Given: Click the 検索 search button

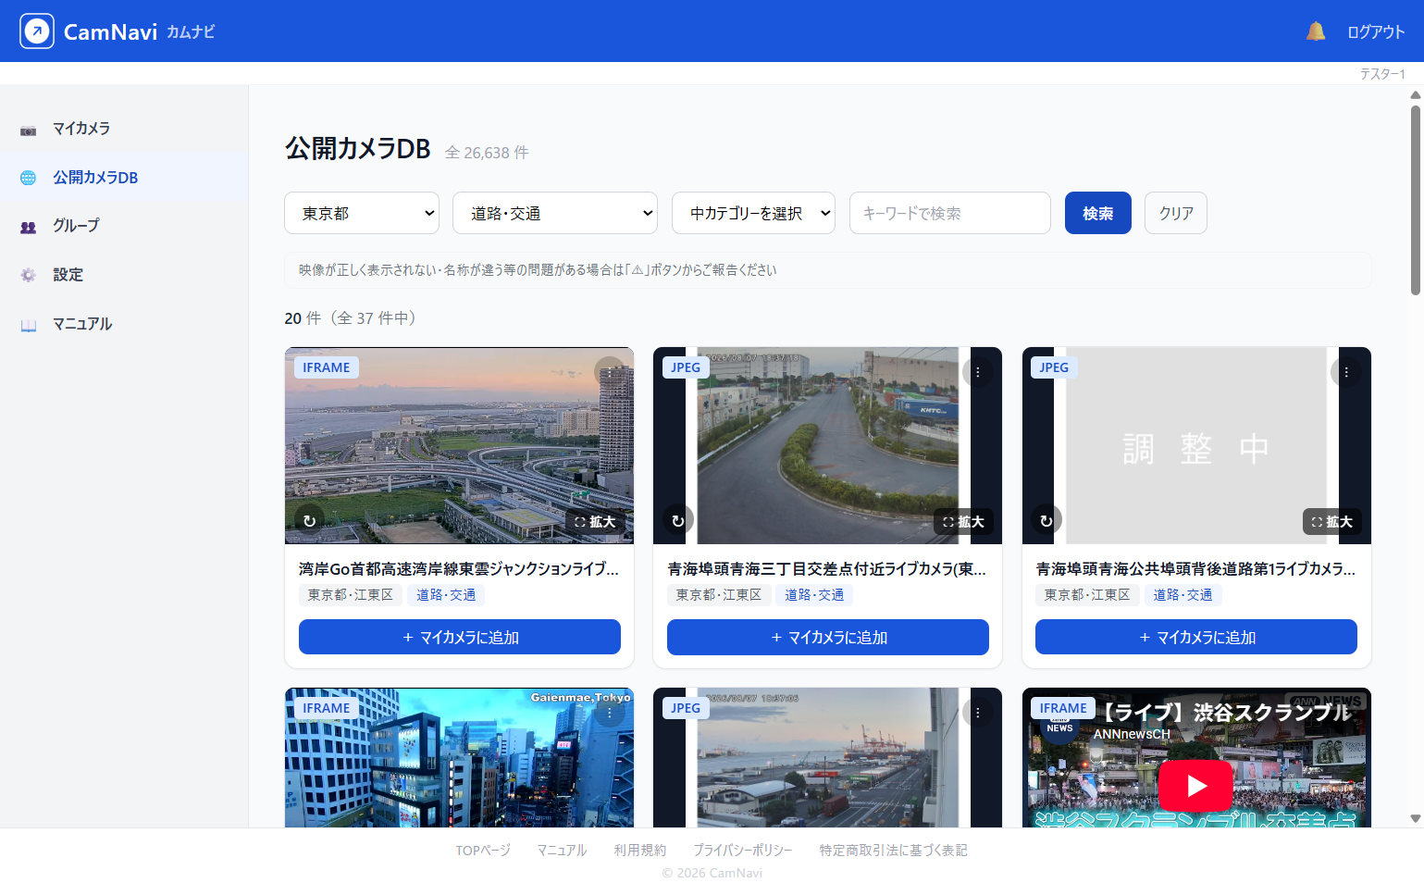Looking at the screenshot, I should [x=1097, y=213].
